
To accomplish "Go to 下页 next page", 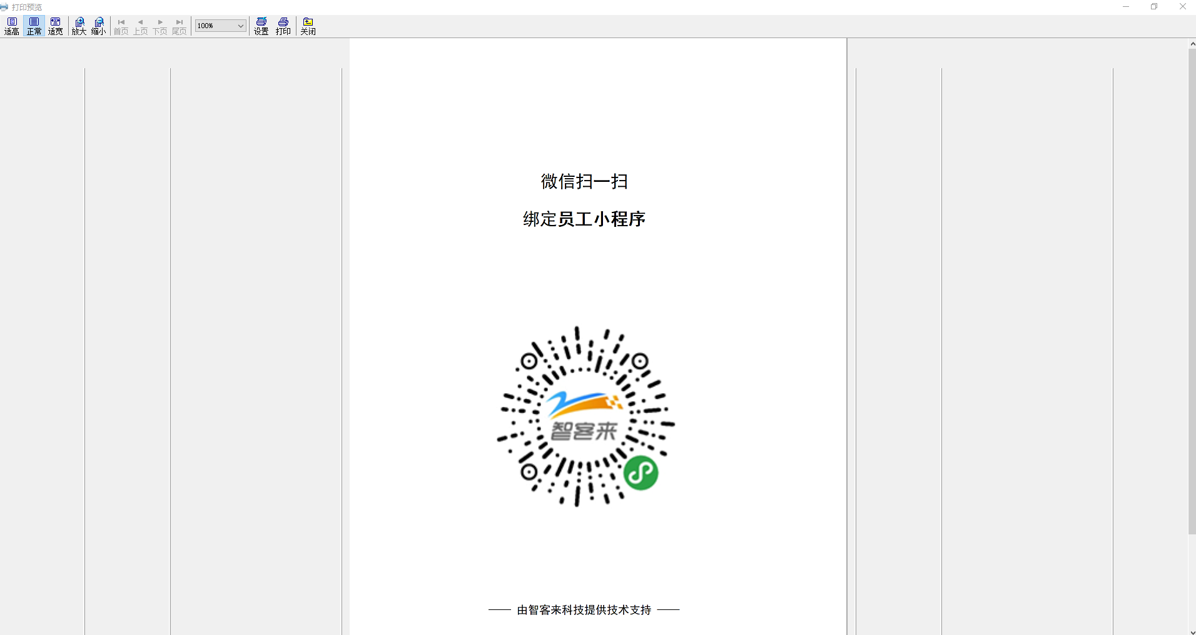I will pyautogui.click(x=160, y=26).
